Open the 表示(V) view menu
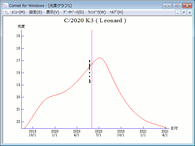Image resolution: width=195 pixels, height=146 pixels. tap(53, 12)
